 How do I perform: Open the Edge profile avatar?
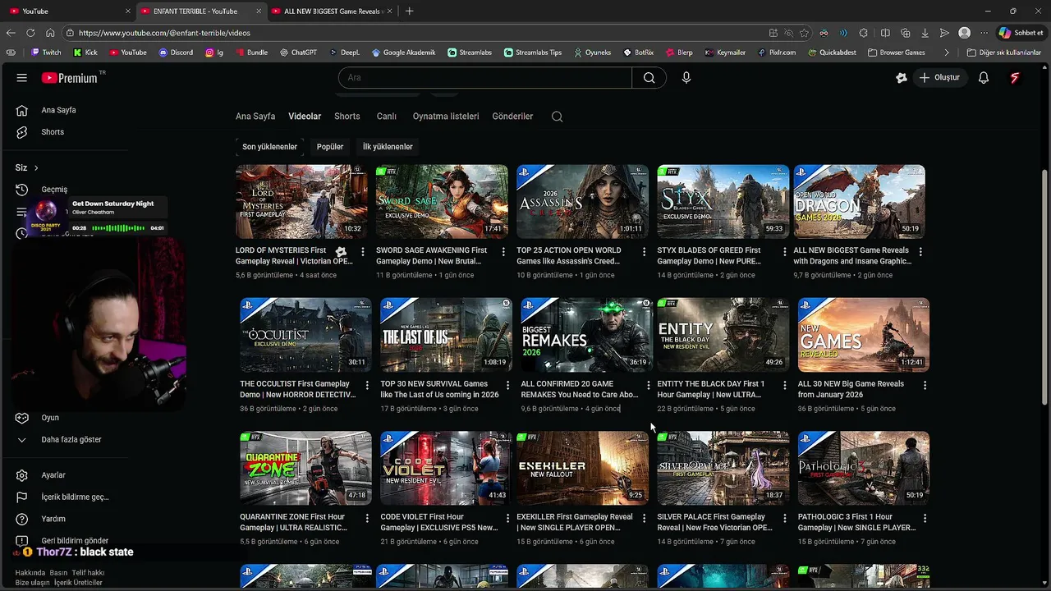click(x=965, y=33)
